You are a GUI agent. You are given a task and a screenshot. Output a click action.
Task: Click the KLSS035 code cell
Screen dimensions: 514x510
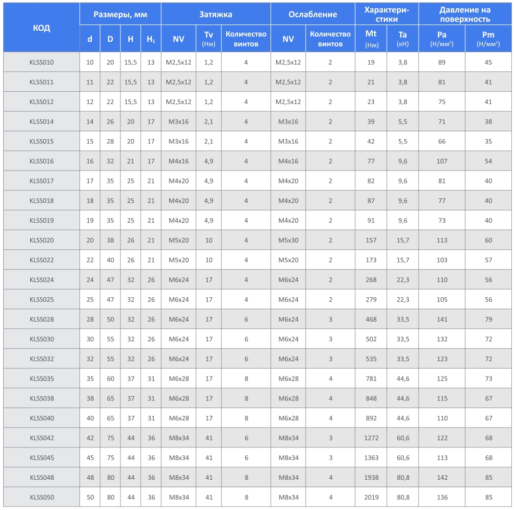pos(42,379)
